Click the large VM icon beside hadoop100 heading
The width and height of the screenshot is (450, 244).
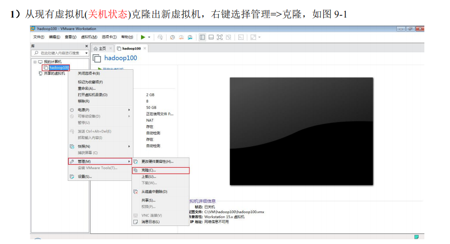97,58
